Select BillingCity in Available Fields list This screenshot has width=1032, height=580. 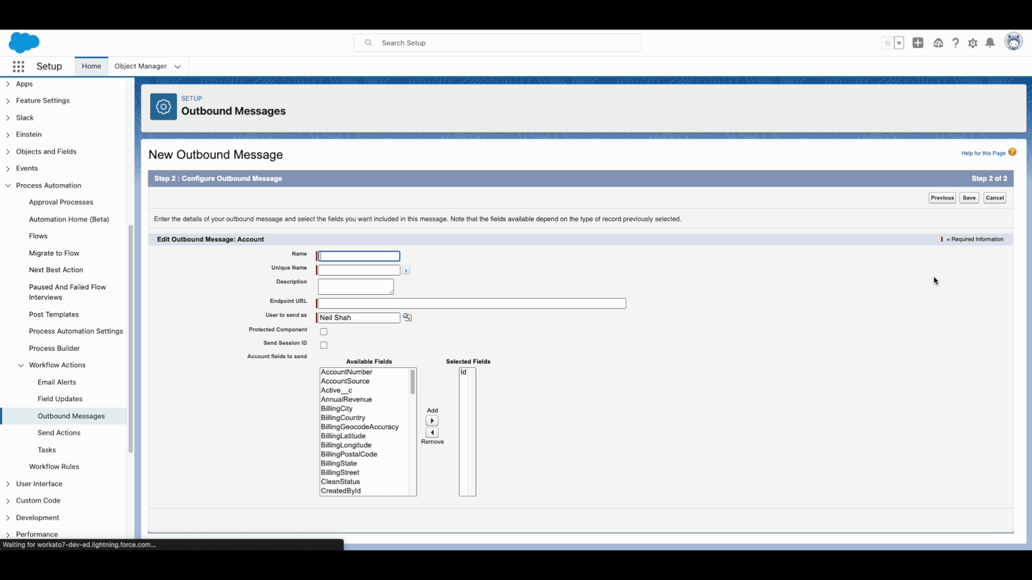pyautogui.click(x=337, y=408)
